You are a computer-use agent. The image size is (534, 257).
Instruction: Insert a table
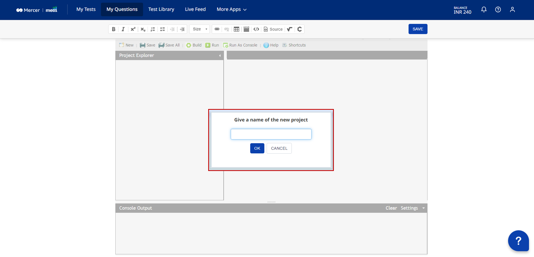click(x=237, y=29)
